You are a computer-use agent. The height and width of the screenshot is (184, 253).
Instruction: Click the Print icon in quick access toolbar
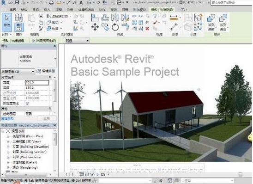[x=51, y=2]
